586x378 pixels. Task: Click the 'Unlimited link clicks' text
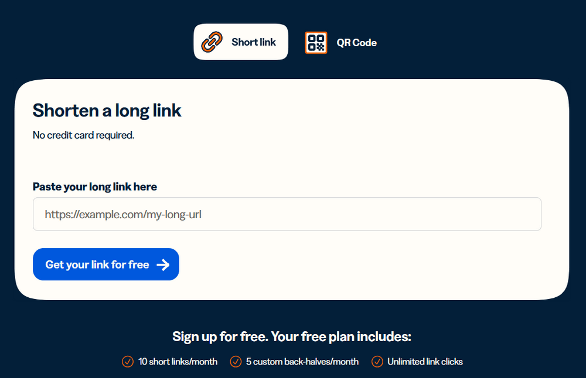pos(425,362)
